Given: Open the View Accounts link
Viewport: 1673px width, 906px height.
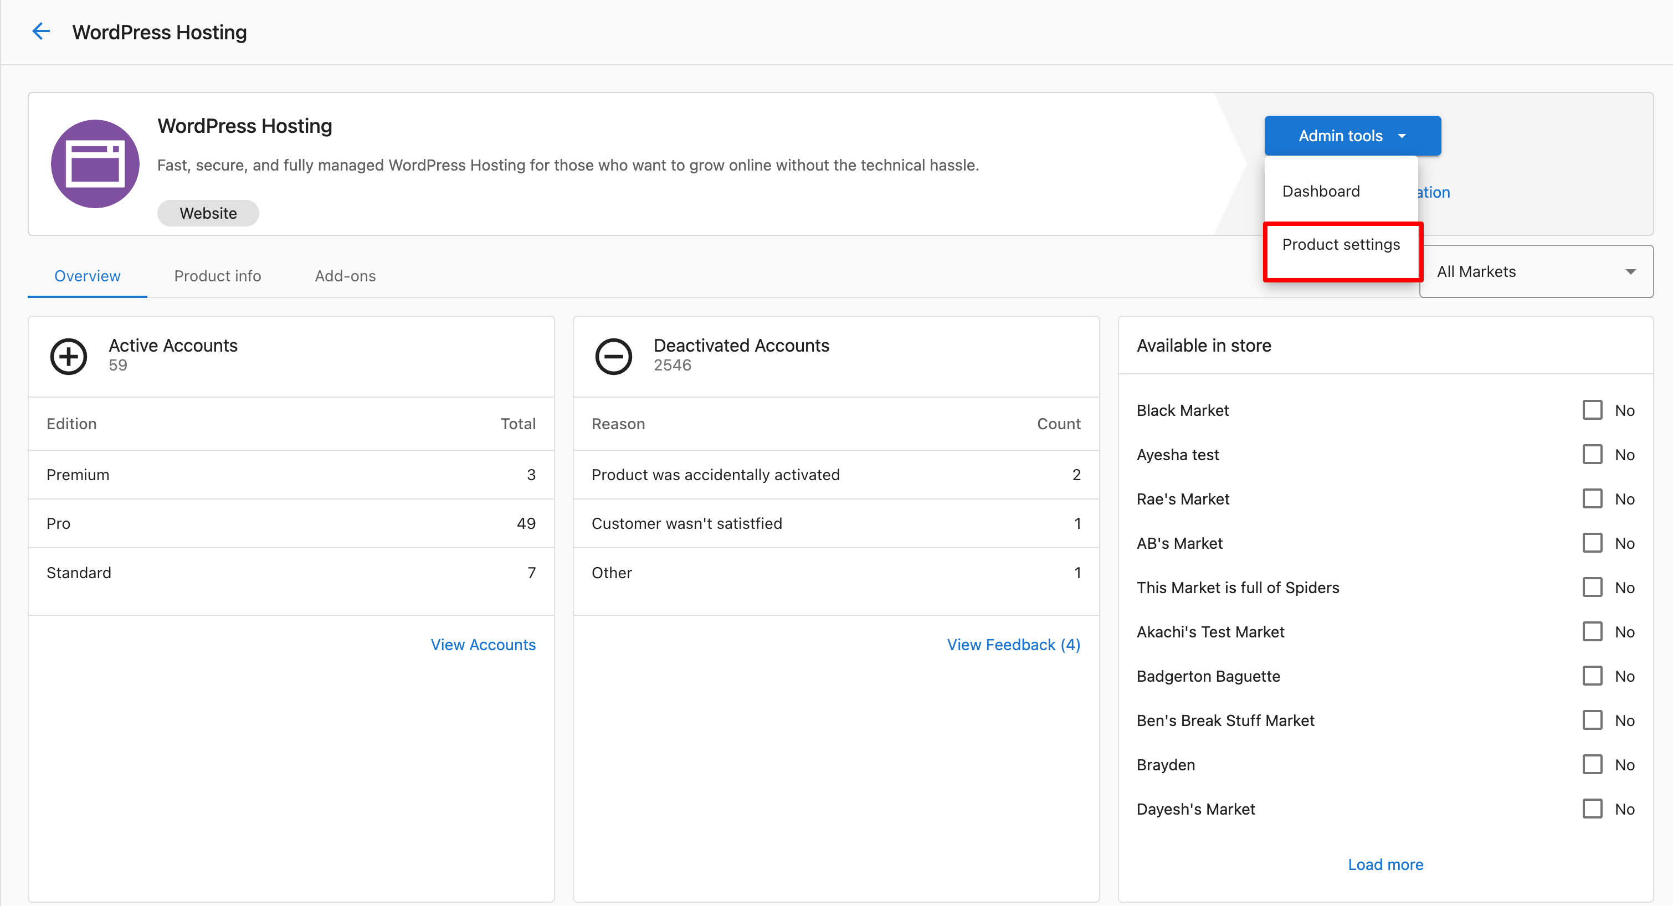Looking at the screenshot, I should point(483,645).
